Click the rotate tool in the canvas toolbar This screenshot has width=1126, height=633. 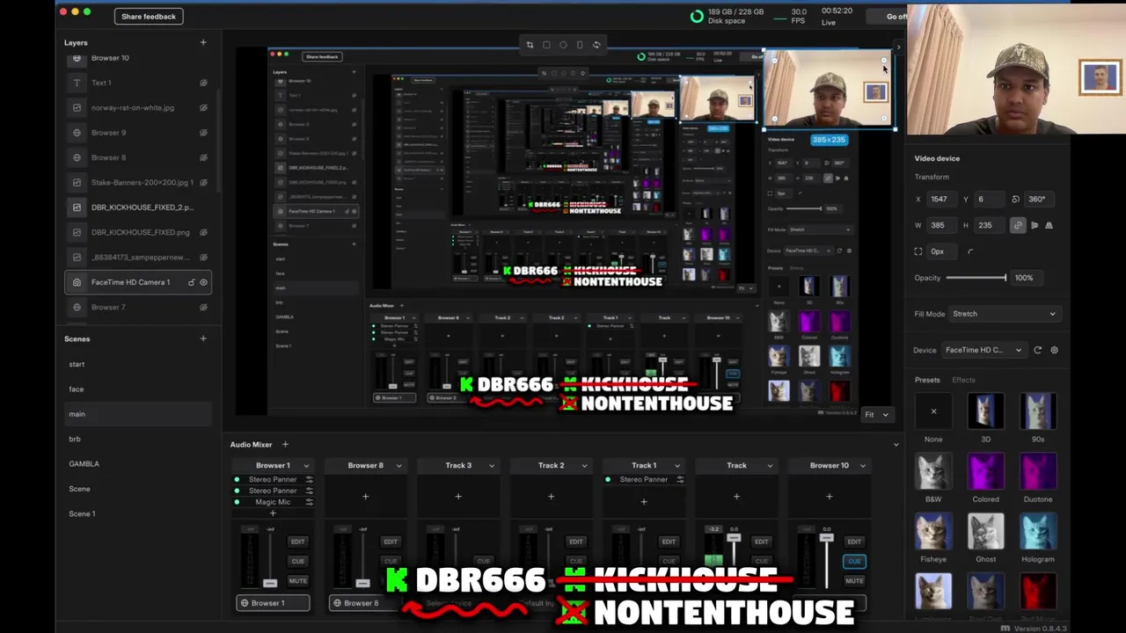(596, 45)
